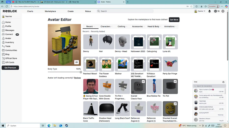Toggle the 2D avatar view
Screen dimensions: 229x128
click(x=77, y=62)
